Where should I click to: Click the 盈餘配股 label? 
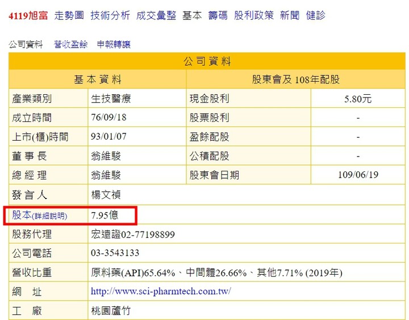(210, 137)
